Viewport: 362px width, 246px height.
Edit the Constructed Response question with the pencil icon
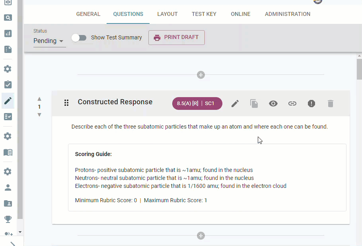pos(235,103)
